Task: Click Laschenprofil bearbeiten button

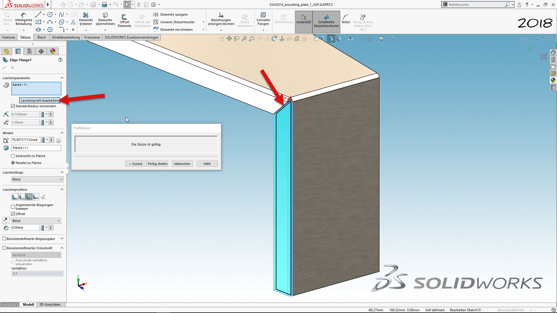Action: click(x=40, y=101)
